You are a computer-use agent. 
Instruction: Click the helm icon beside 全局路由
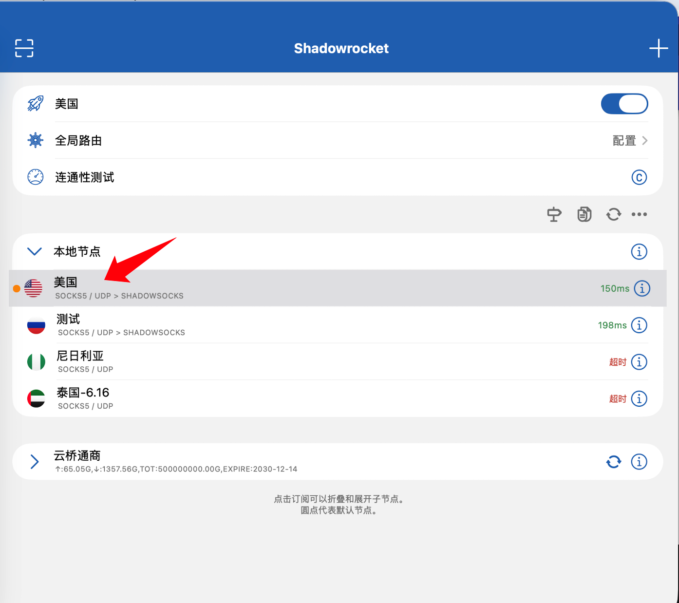point(36,140)
